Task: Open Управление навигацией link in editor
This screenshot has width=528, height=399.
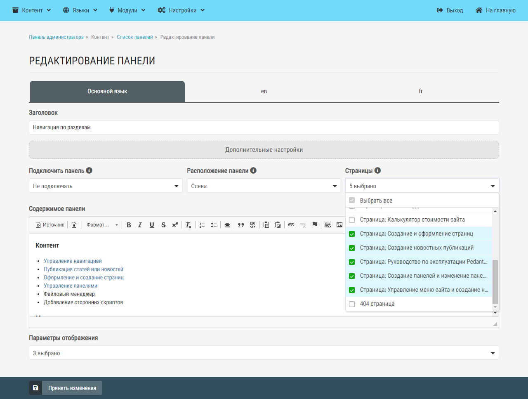Action: point(73,261)
